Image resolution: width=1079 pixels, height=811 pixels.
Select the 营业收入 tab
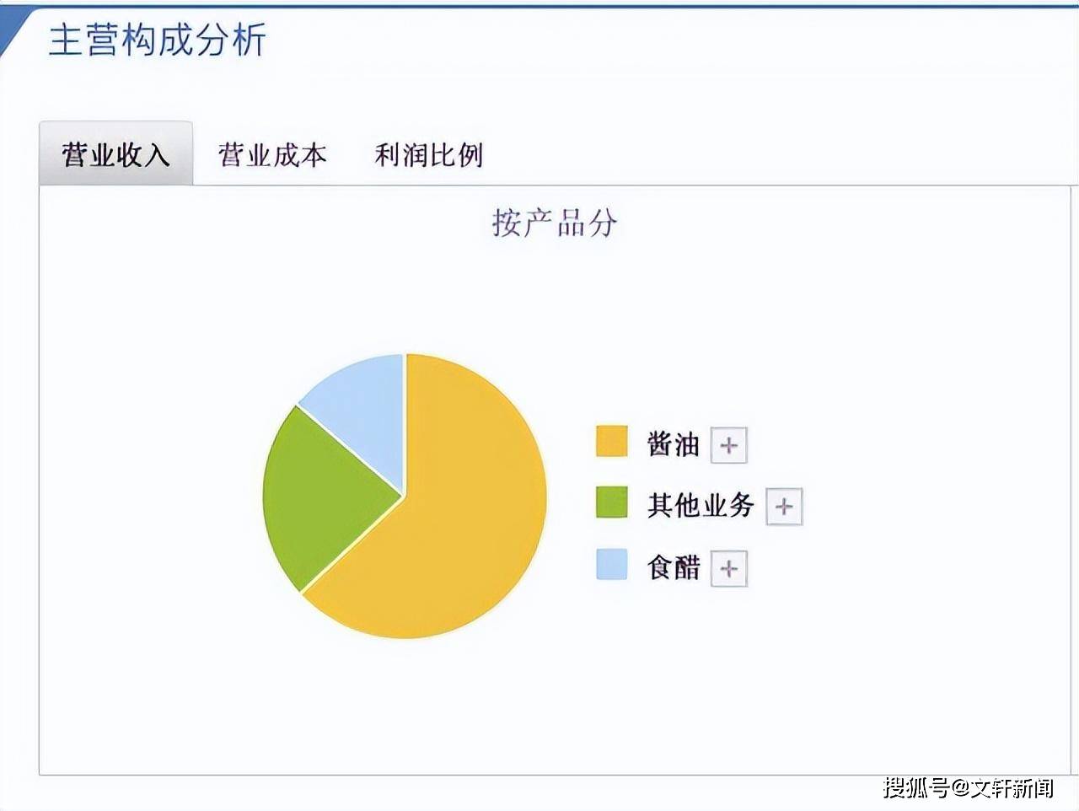point(115,155)
